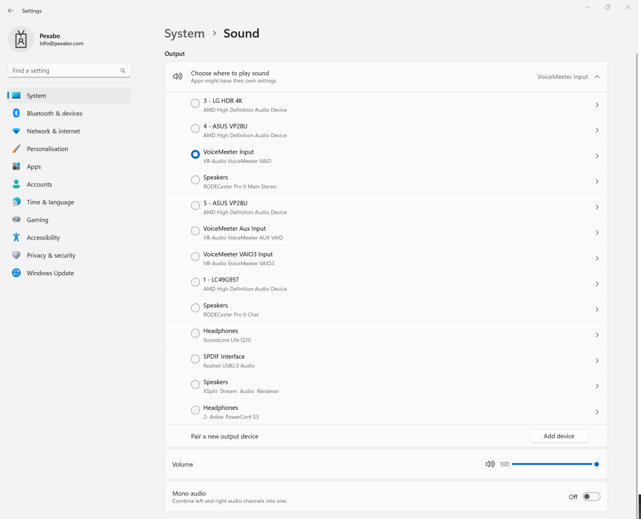Open chevron for Soundcore Life Q20 headphones
641x519 pixels.
tap(597, 335)
